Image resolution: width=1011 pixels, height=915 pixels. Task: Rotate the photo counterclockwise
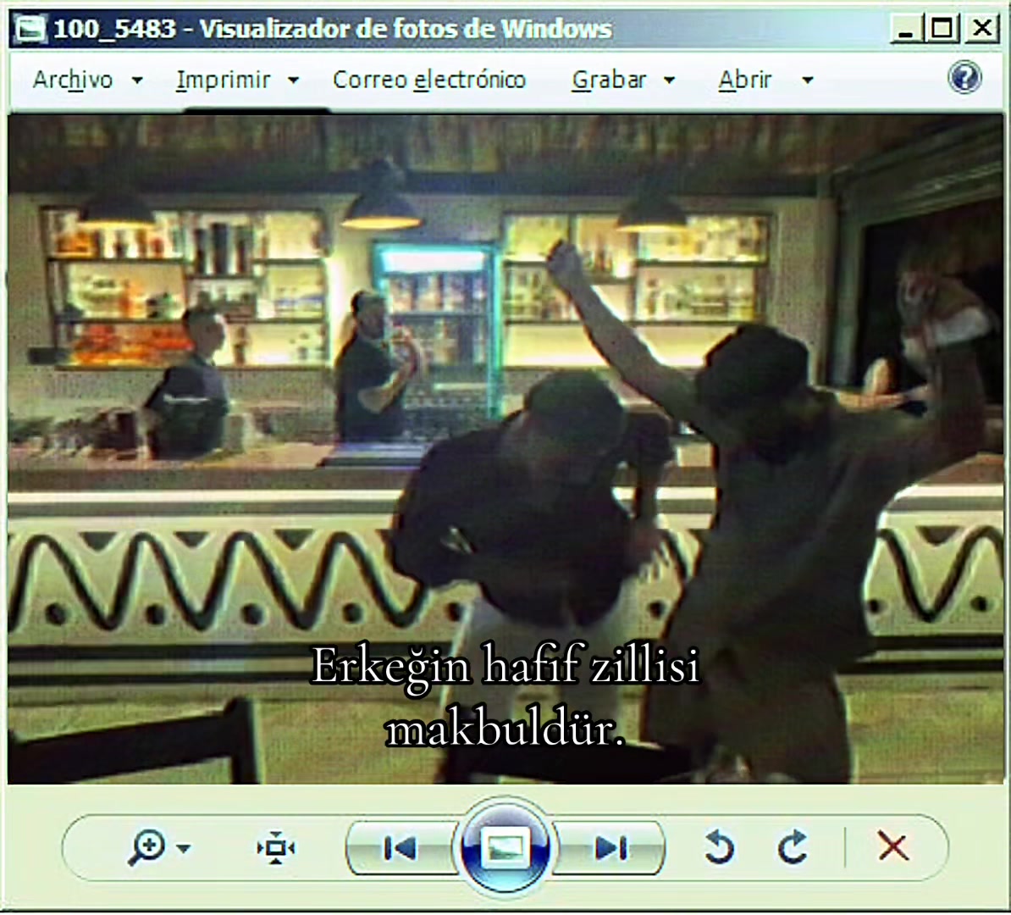point(720,847)
